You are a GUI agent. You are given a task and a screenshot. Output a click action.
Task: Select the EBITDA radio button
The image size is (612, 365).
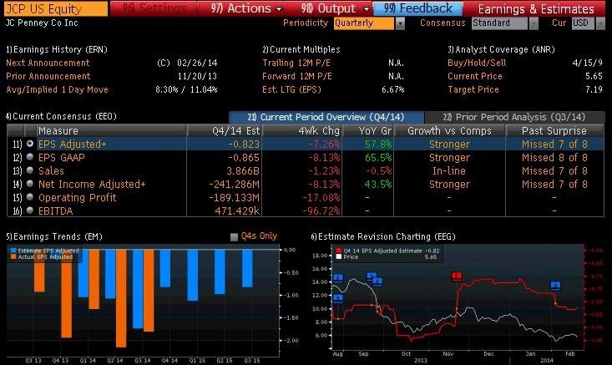tap(30, 210)
